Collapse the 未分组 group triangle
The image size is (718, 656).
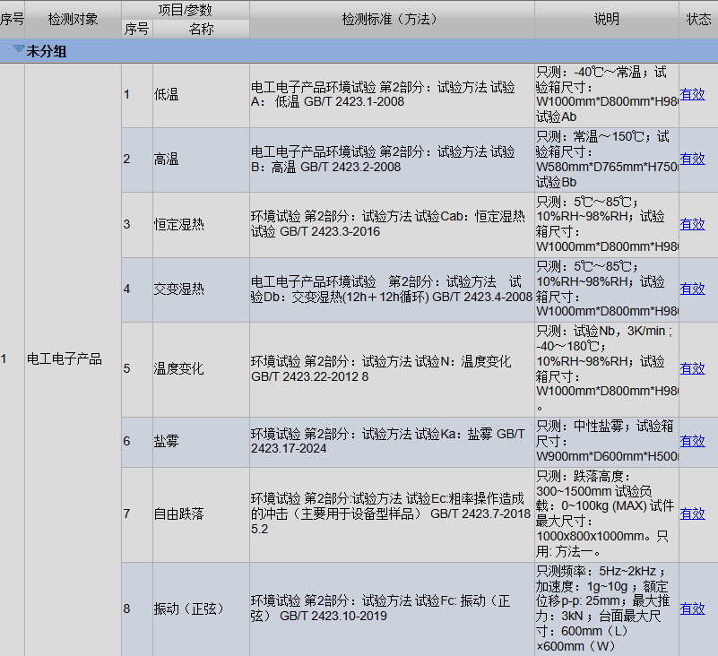coord(18,51)
